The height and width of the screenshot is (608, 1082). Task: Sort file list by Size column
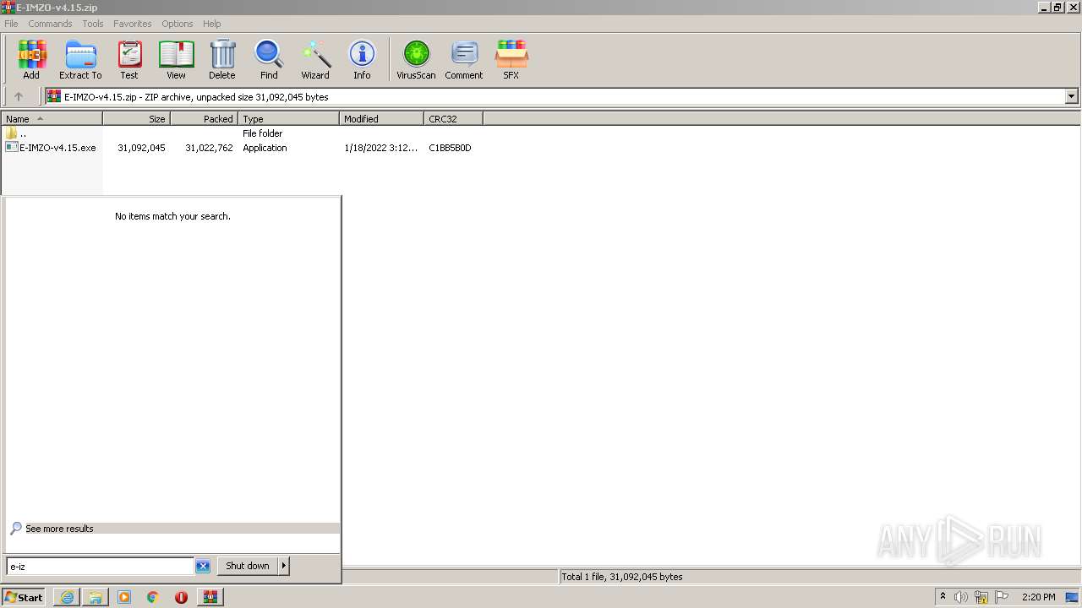coord(136,119)
